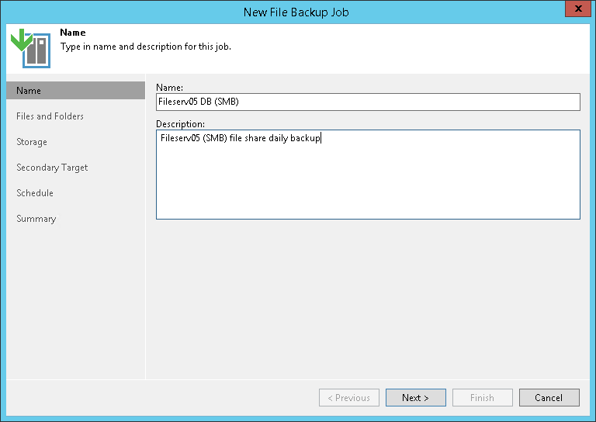Click the greyed-out Previous button

348,398
